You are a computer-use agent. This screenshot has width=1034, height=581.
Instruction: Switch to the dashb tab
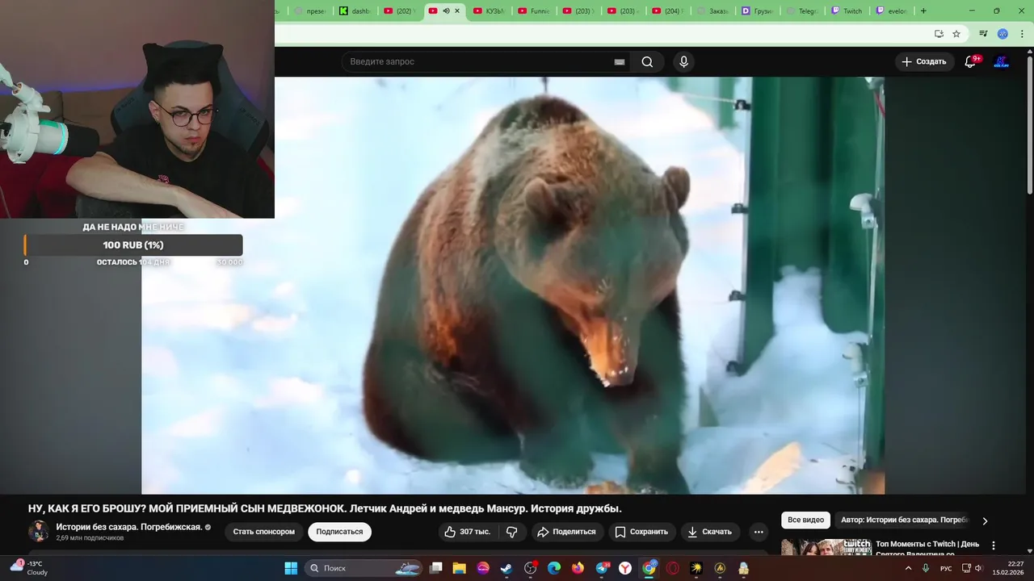pyautogui.click(x=355, y=10)
